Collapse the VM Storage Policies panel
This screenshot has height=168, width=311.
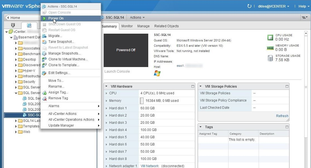(201, 87)
